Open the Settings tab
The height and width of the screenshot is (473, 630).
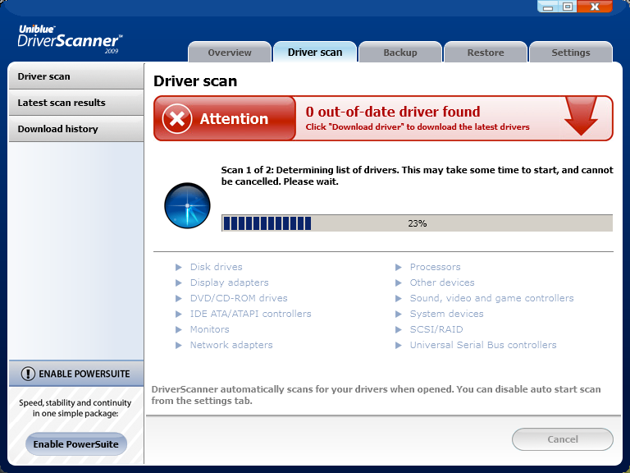[x=571, y=53]
